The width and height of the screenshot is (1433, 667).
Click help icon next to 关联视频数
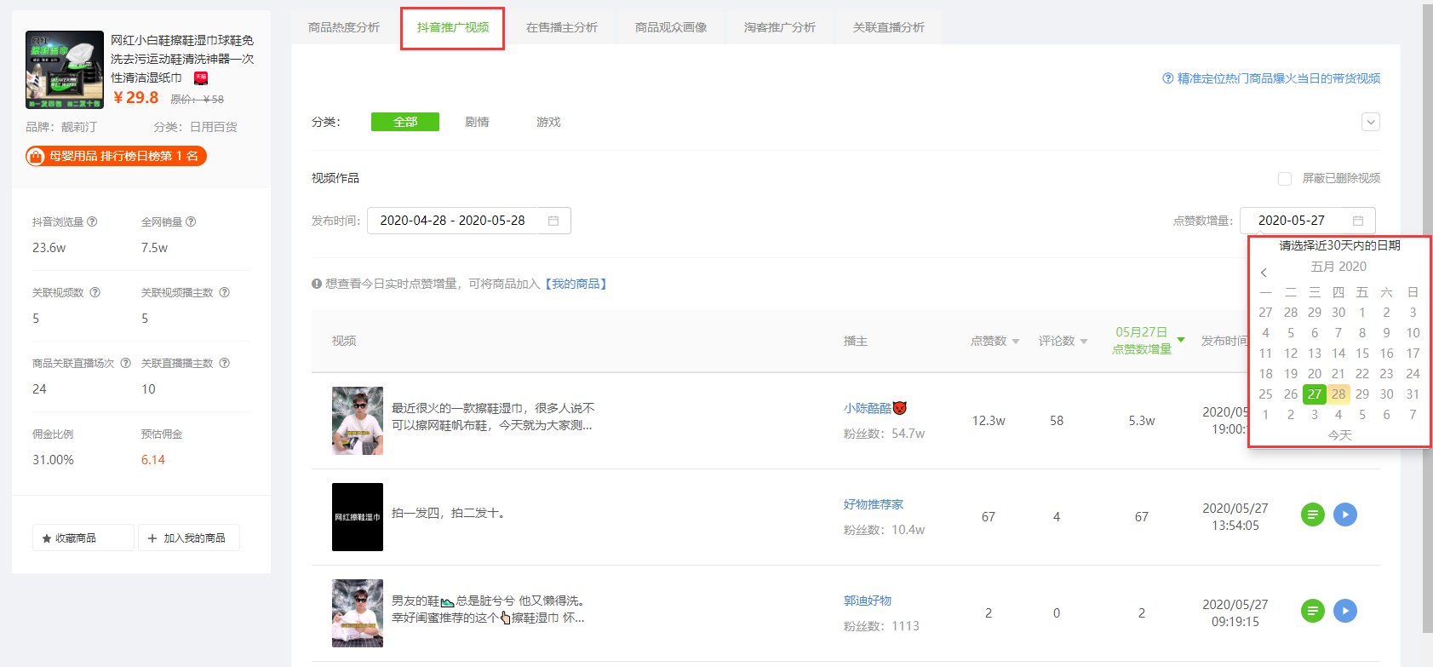95,292
